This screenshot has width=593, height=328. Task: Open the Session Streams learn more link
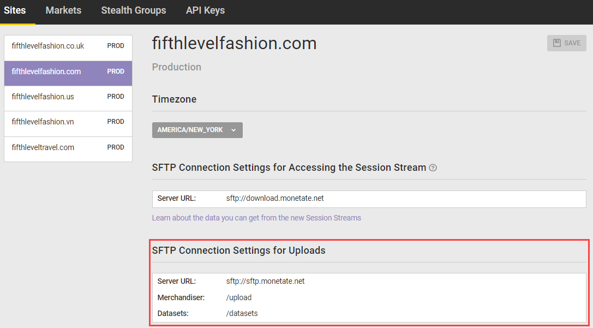coord(256,218)
